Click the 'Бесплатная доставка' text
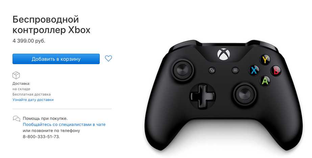The height and width of the screenshot is (158, 312). click(31, 95)
